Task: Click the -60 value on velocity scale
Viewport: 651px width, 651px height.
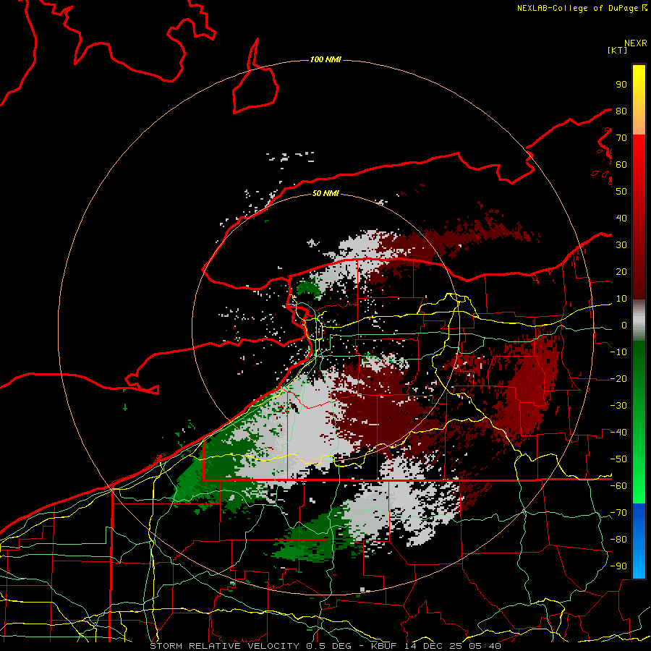Action: (618, 486)
